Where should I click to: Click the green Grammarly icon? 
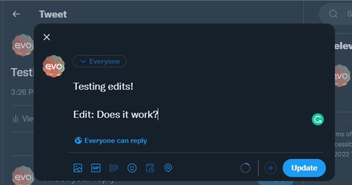pyautogui.click(x=318, y=119)
